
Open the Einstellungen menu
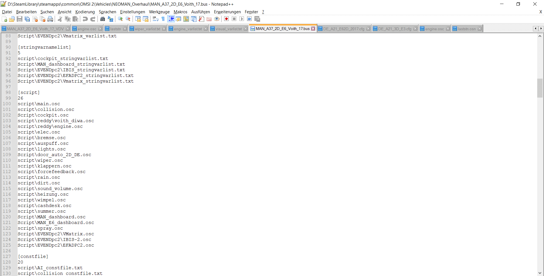[x=132, y=12]
